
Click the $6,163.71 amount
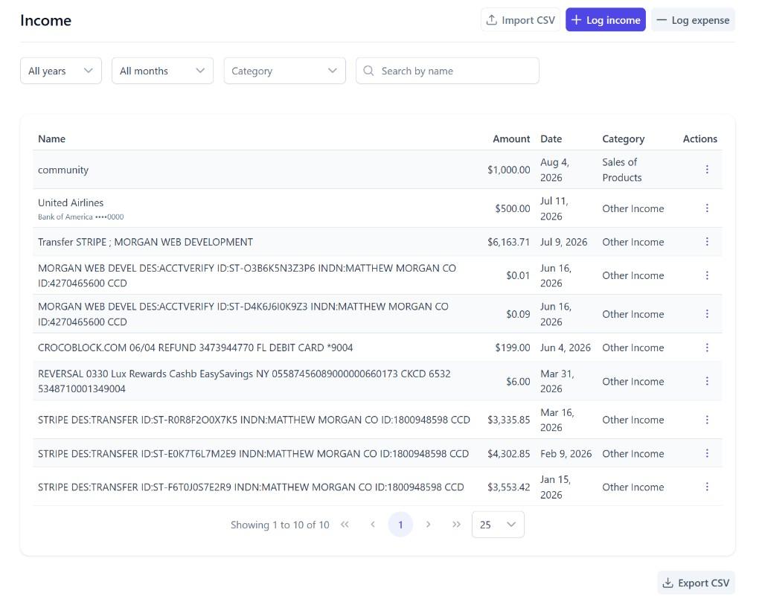[x=509, y=242]
